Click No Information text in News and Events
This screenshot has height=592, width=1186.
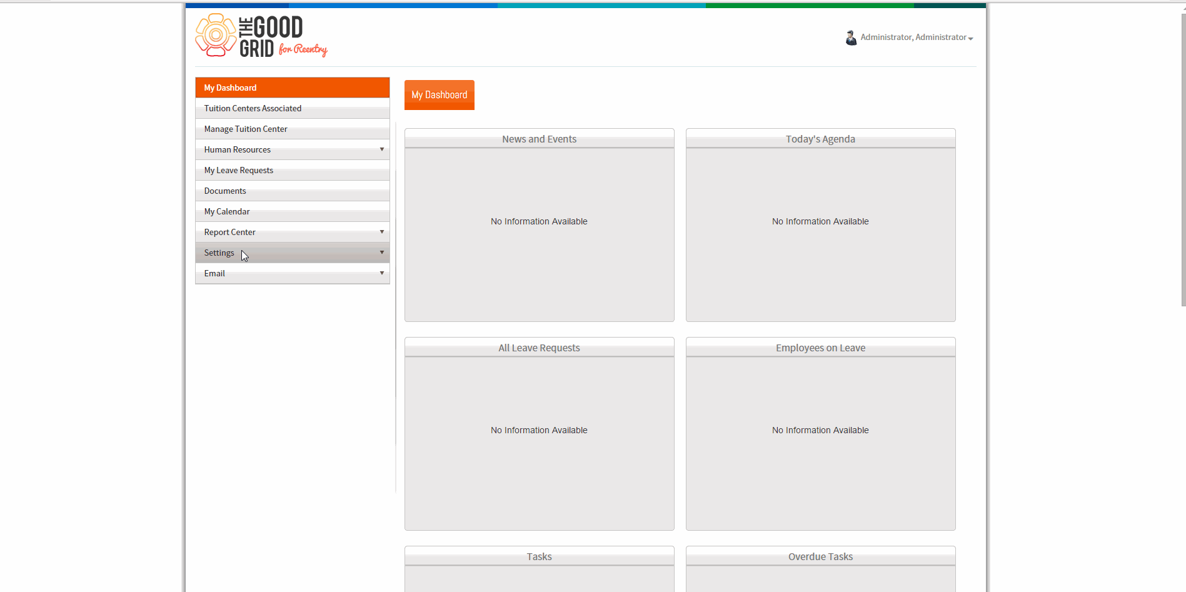(x=539, y=221)
